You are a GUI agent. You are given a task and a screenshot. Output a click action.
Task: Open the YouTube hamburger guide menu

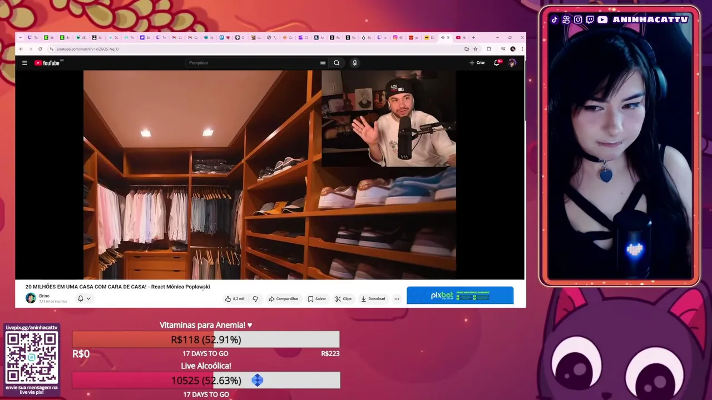coord(24,63)
